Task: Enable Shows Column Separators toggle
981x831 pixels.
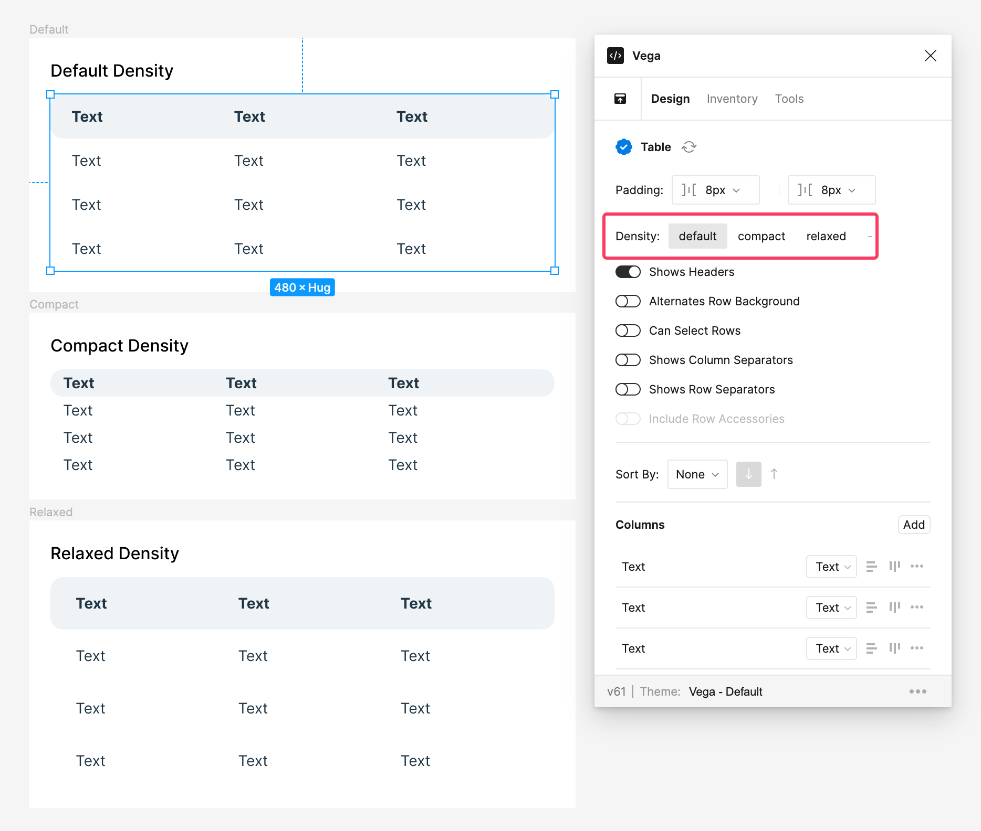Action: (x=628, y=360)
